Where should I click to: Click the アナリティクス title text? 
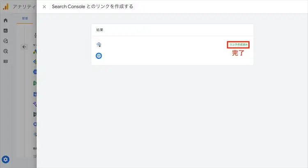tap(23, 7)
